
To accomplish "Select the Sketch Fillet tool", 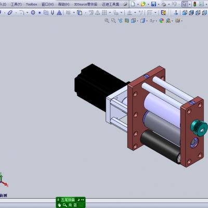I will [x=22, y=12].
